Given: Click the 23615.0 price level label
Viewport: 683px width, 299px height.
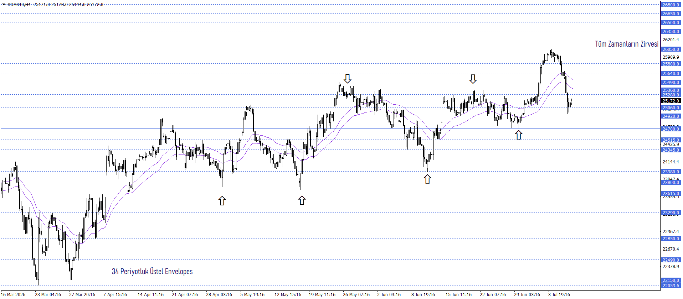Looking at the screenshot, I should click(671, 194).
